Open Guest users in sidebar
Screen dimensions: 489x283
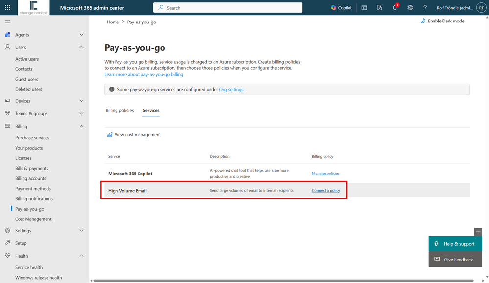[26, 79]
